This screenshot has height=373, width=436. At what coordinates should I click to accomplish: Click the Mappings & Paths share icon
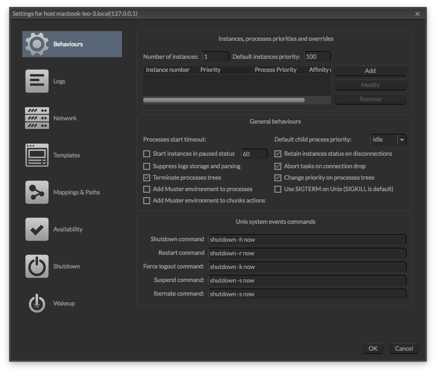[x=36, y=192]
